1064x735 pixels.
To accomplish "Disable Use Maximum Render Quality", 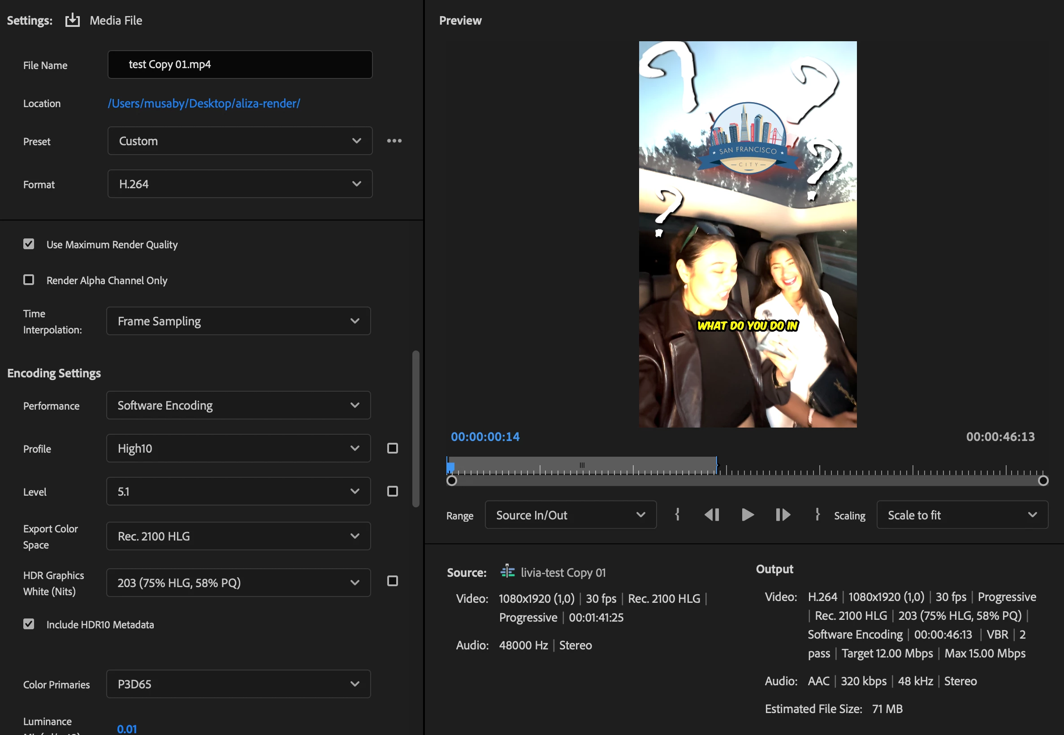I will pyautogui.click(x=29, y=244).
